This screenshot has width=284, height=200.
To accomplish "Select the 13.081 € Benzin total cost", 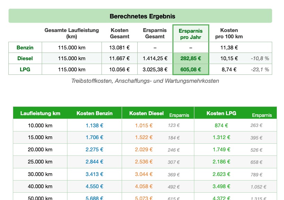I will click(x=120, y=47).
